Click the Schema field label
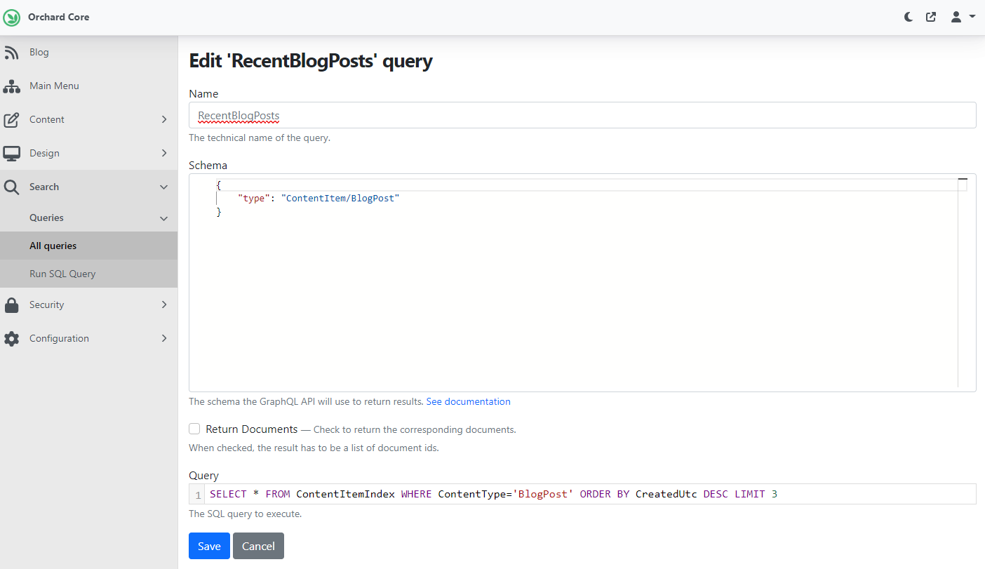The width and height of the screenshot is (985, 569). 208,166
